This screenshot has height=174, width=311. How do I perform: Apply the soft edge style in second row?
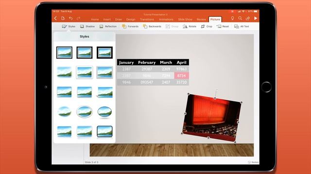pyautogui.click(x=64, y=72)
